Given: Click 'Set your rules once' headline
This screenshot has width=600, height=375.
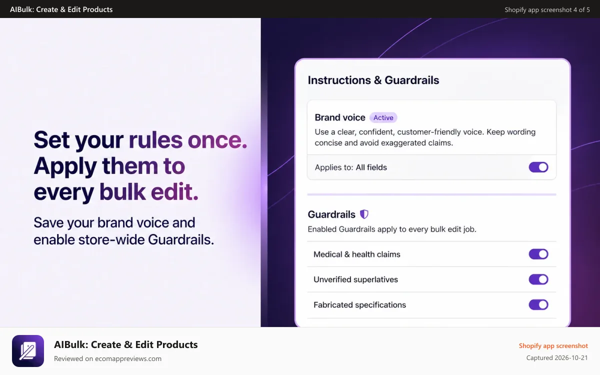Looking at the screenshot, I should coord(140,140).
